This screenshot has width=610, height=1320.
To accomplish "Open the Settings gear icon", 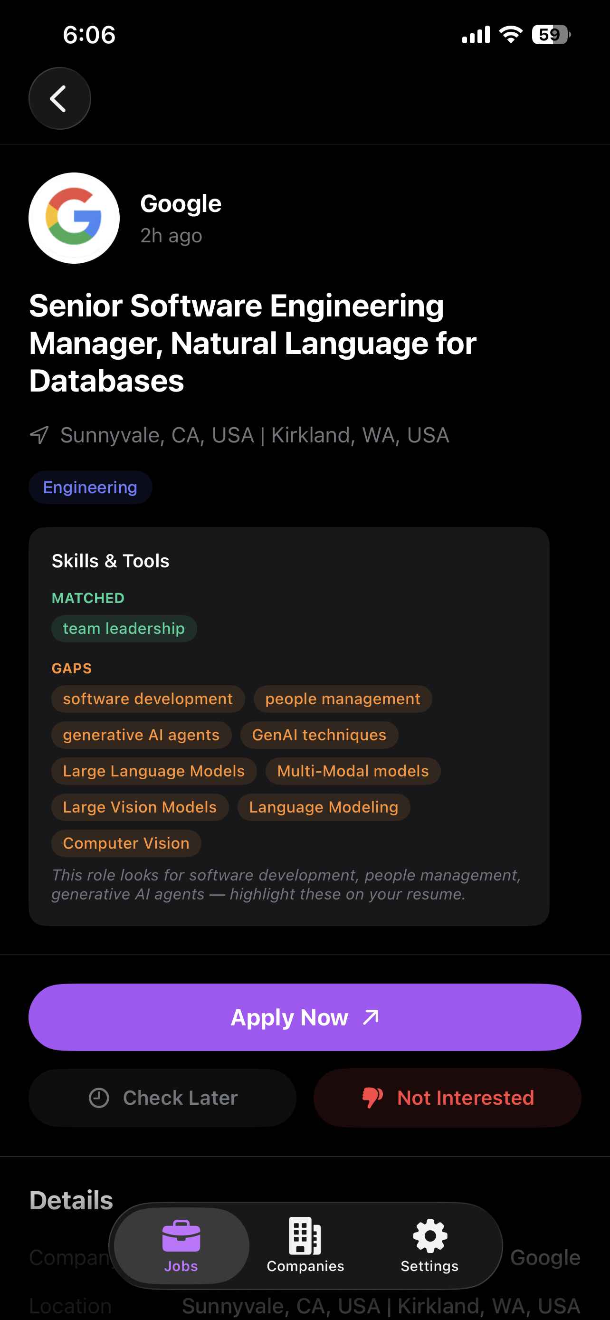I will pyautogui.click(x=430, y=1236).
